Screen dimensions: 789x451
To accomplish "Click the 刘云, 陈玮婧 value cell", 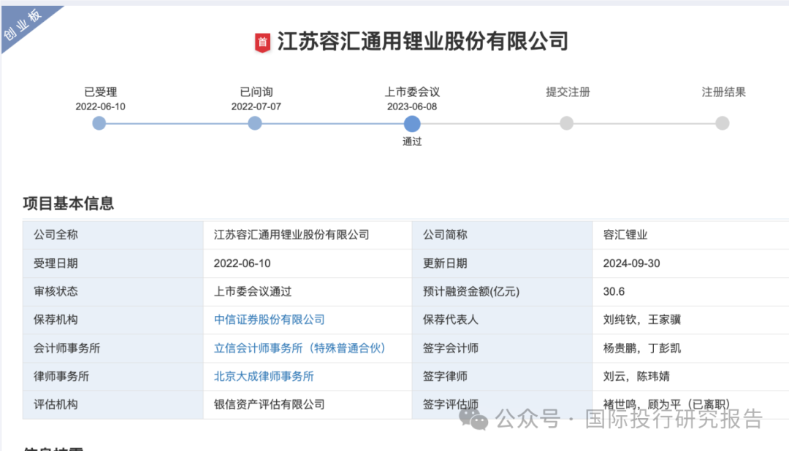I will coord(691,376).
